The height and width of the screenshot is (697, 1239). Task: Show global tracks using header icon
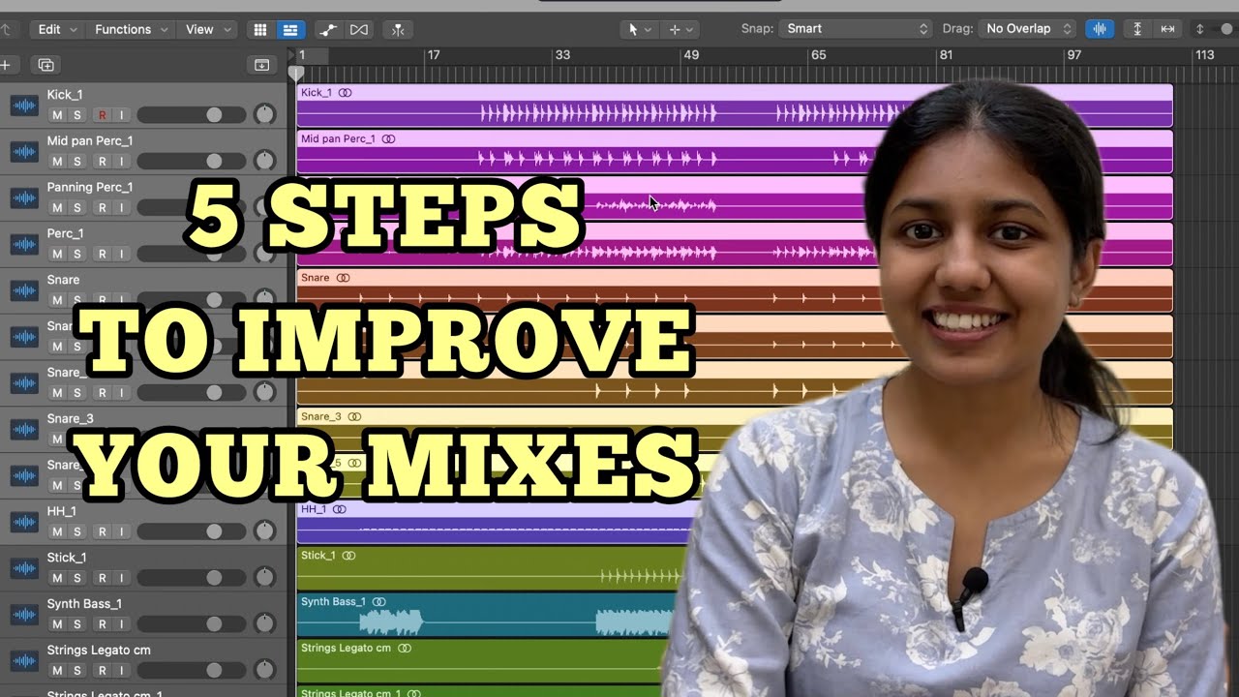point(261,65)
